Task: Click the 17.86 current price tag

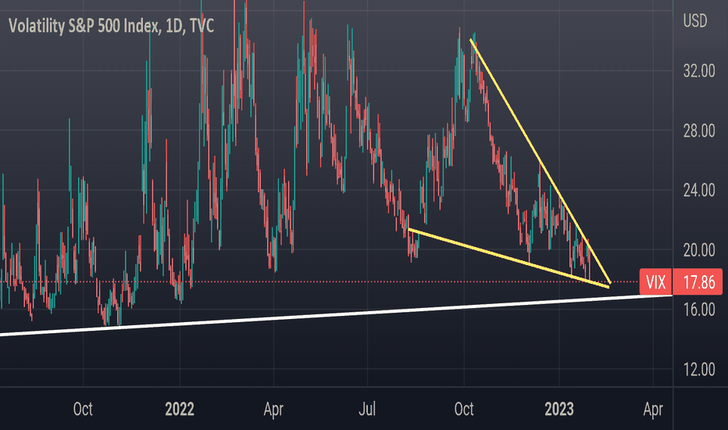Action: point(698,282)
